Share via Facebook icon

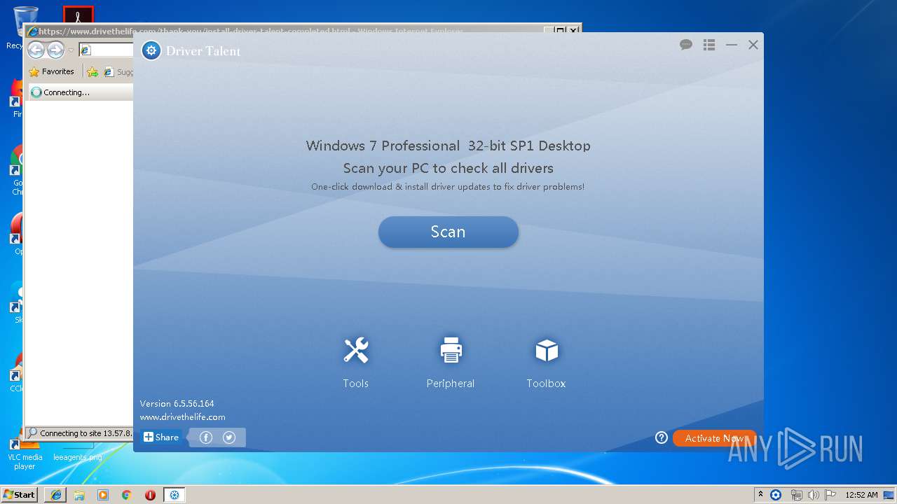point(206,437)
